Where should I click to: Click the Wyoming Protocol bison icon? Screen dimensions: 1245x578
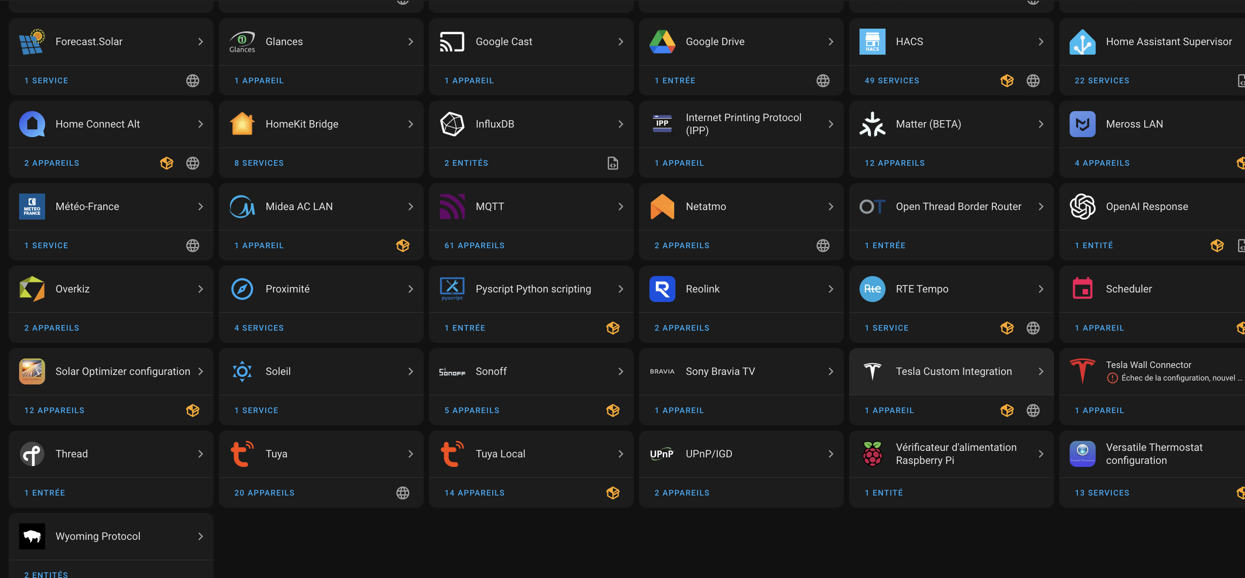pos(32,536)
